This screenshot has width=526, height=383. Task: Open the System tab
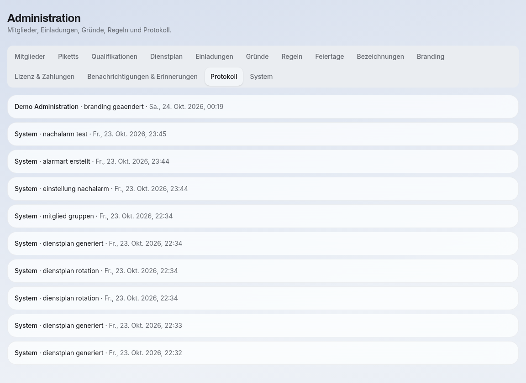coord(261,77)
